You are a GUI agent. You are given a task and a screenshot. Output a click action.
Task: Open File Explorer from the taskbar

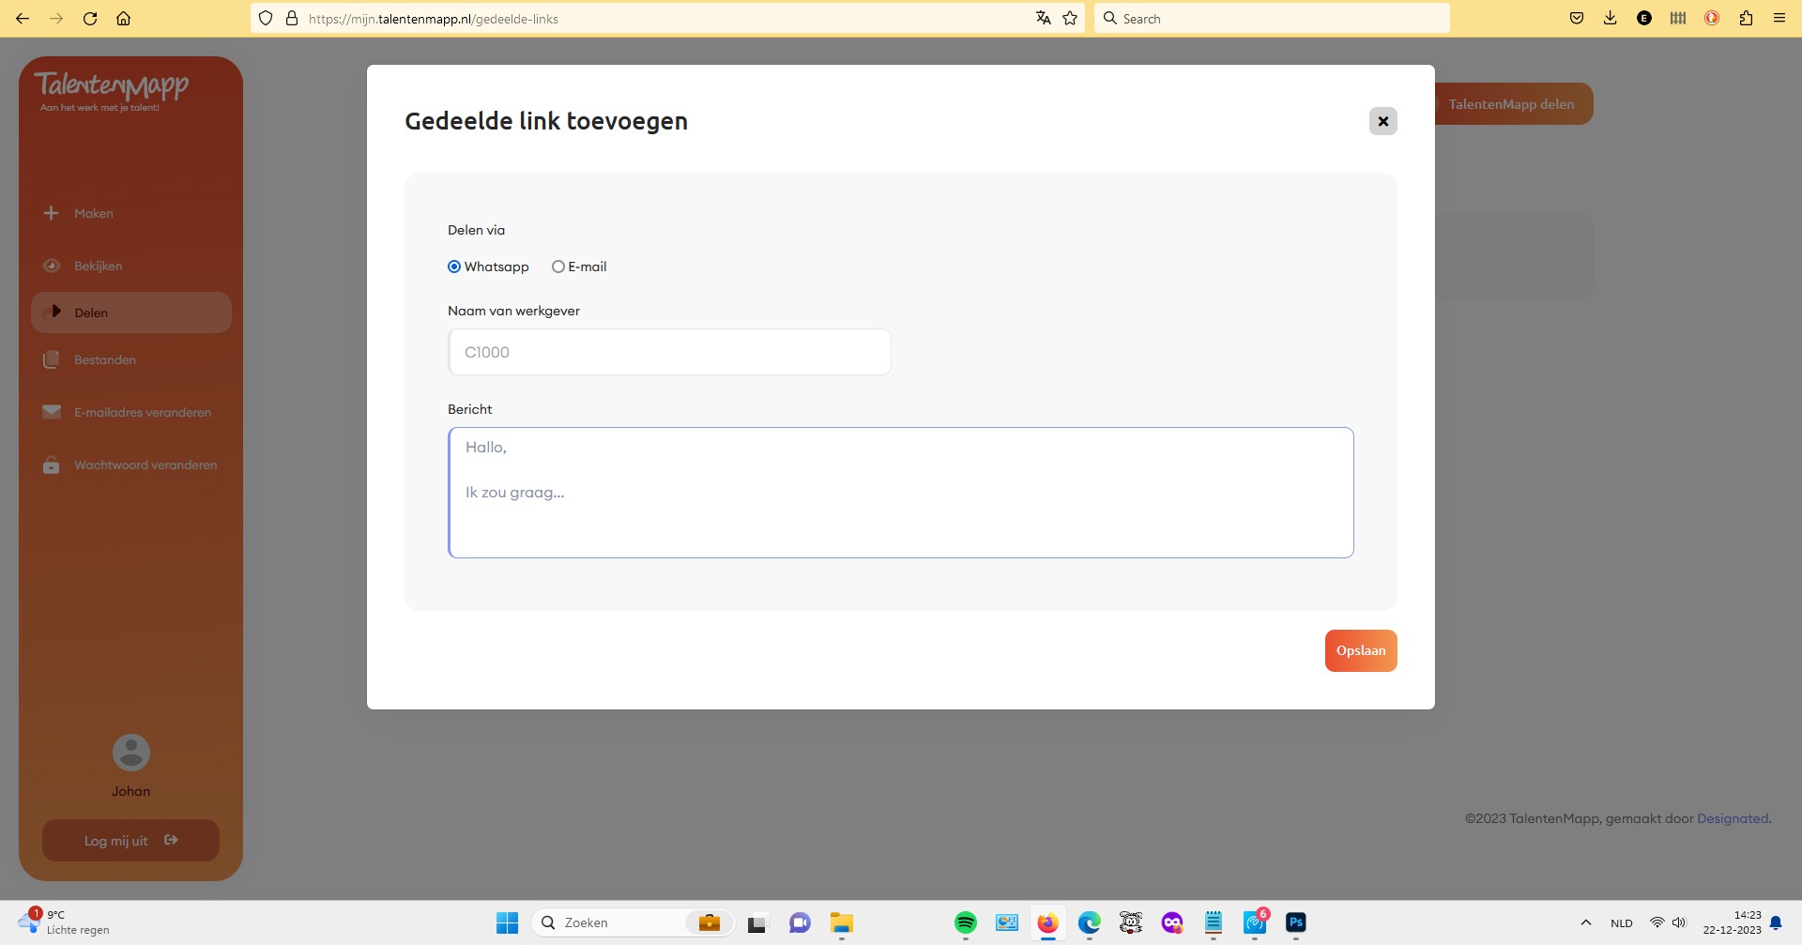[841, 922]
